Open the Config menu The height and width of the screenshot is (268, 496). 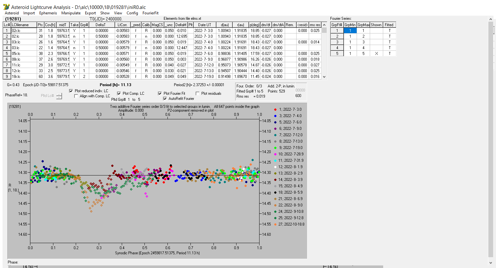point(132,13)
